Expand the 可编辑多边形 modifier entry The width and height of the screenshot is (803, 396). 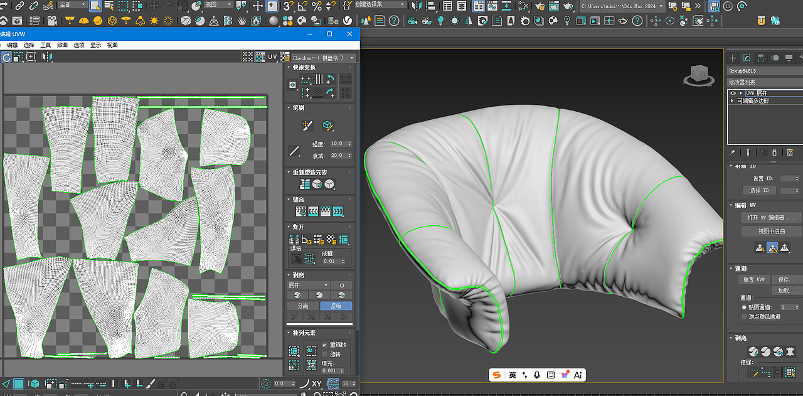click(732, 100)
